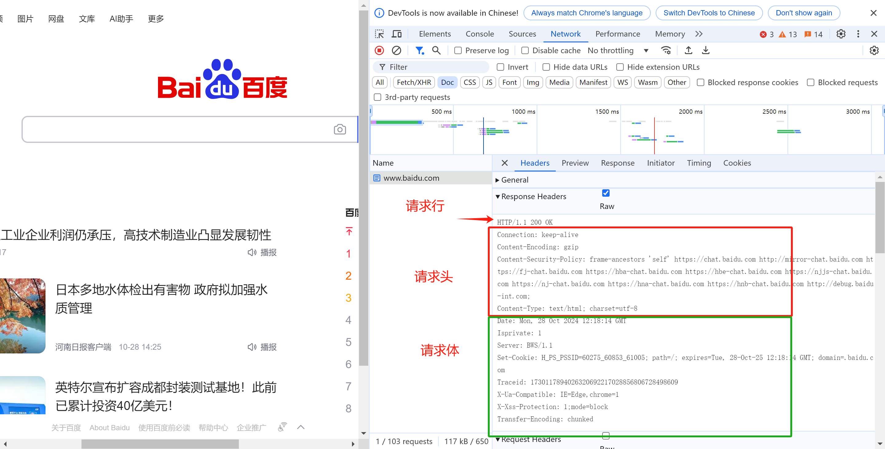Click the page horizontal scrollbar thumb
The image size is (885, 449).
tap(160, 444)
